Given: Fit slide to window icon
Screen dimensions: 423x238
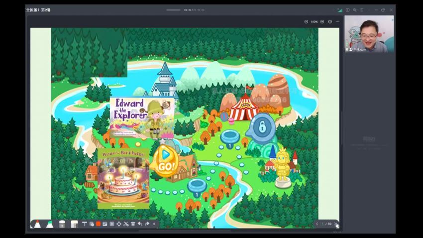Looking at the screenshot, I should point(330,21).
